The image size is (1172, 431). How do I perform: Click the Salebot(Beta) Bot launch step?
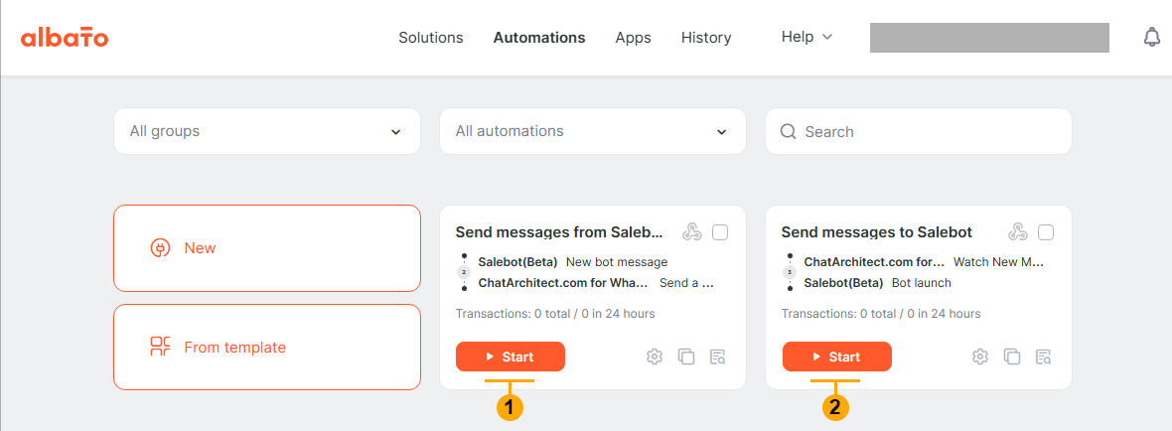tap(877, 283)
